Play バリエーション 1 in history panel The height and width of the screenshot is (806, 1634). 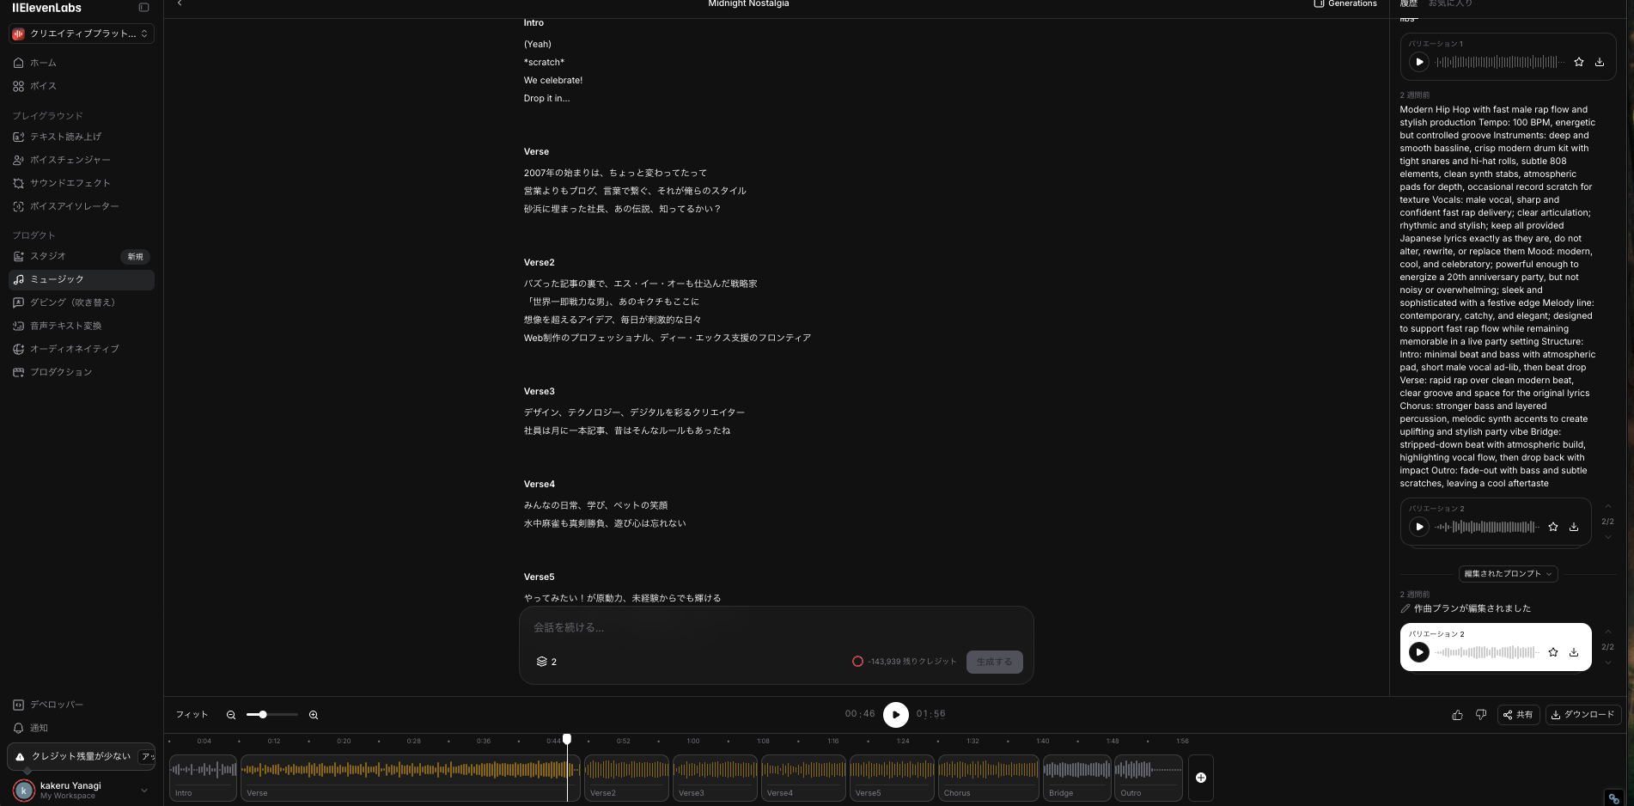(x=1419, y=62)
